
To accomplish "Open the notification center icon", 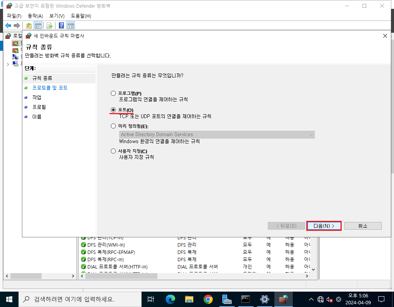I will 381,299.
